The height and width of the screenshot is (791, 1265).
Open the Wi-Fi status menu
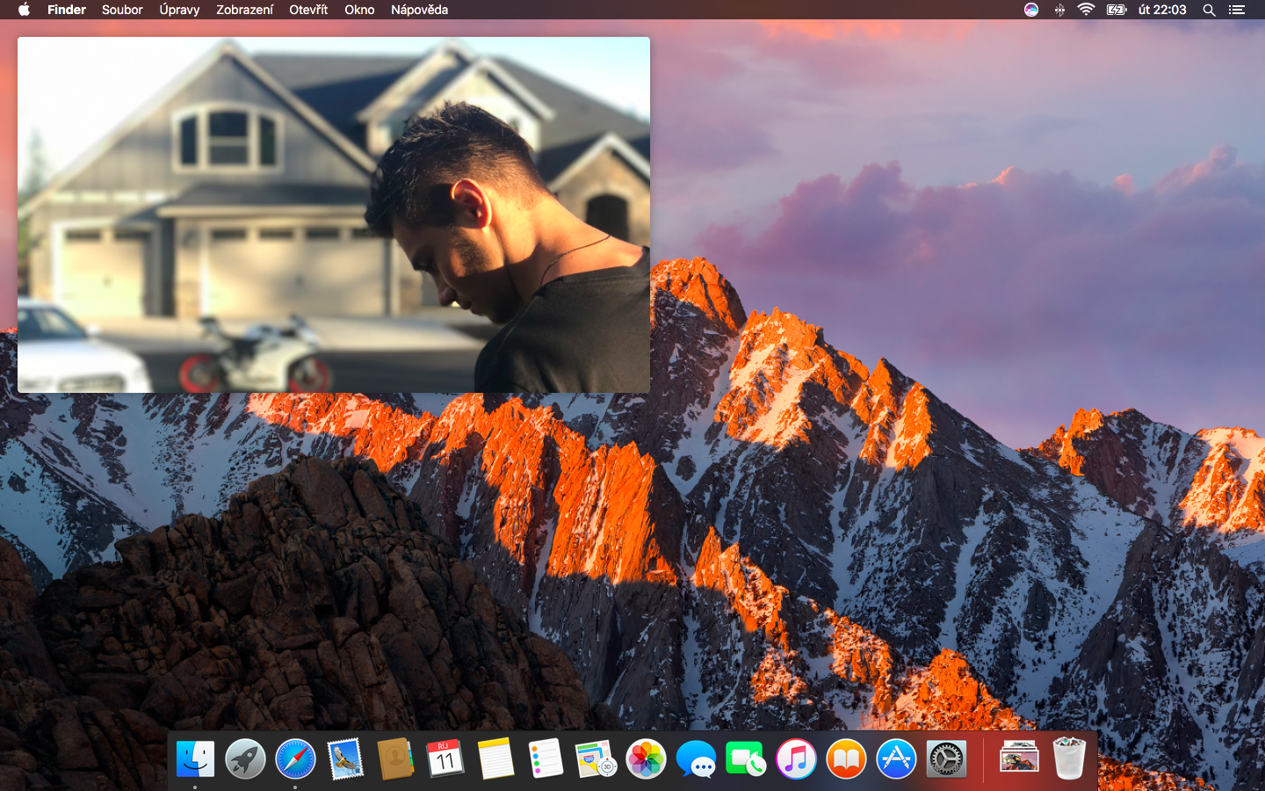(1087, 10)
